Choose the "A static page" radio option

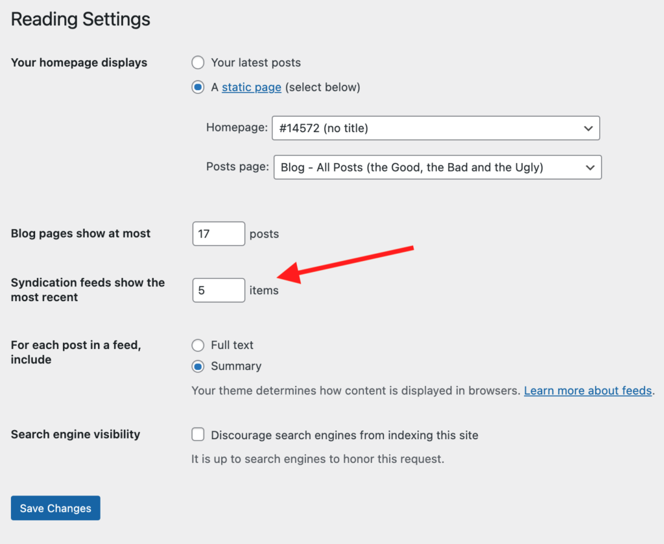coord(198,87)
